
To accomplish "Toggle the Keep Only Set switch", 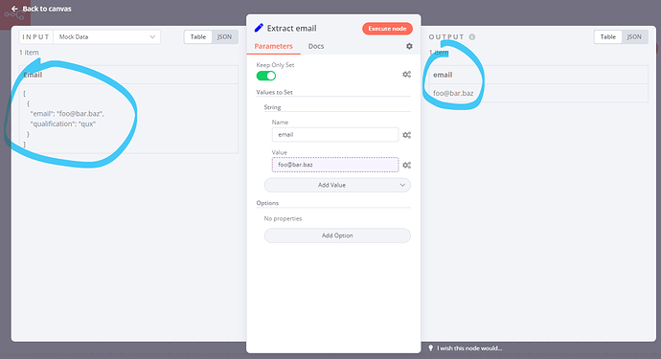I will 266,76.
